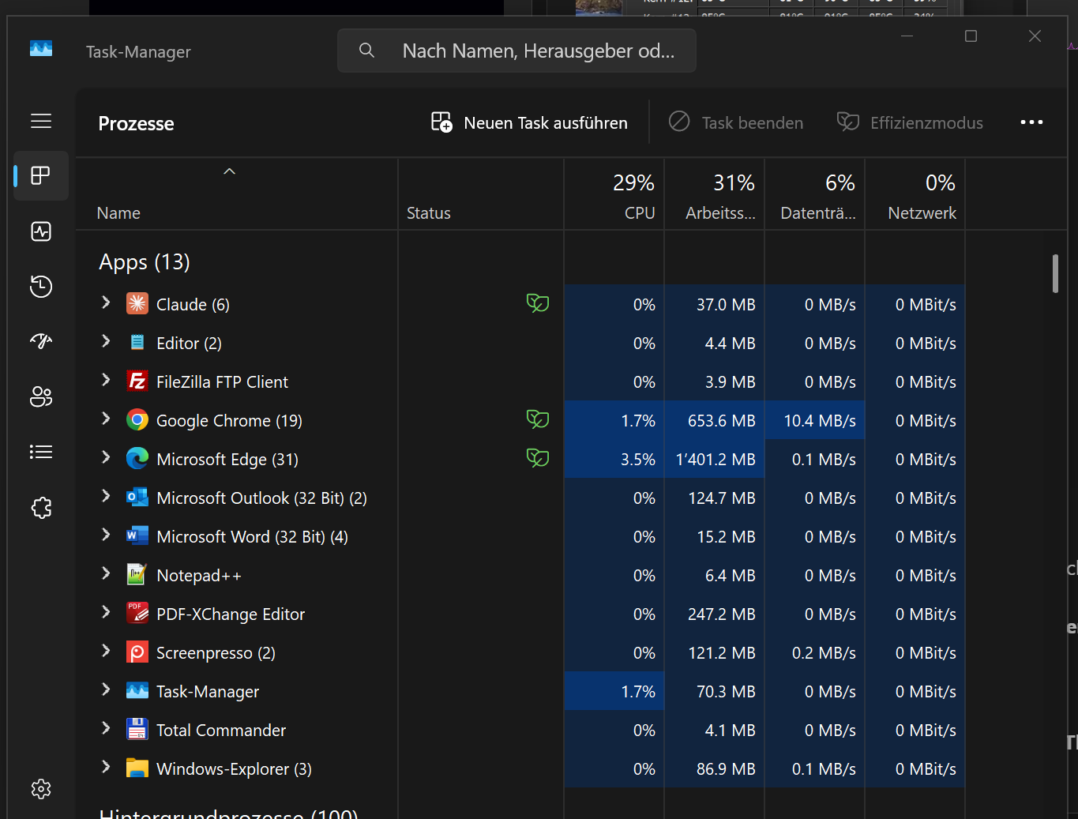Select Task-Manager CPU value 1.7%
The image size is (1078, 819).
[638, 691]
